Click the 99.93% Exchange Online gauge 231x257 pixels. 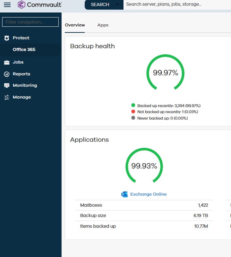coord(144,166)
